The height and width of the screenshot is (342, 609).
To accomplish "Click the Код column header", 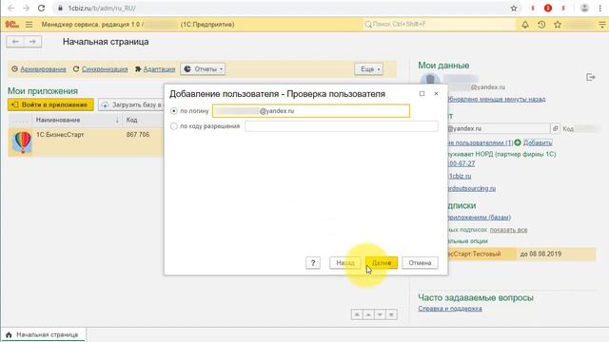I will click(131, 120).
